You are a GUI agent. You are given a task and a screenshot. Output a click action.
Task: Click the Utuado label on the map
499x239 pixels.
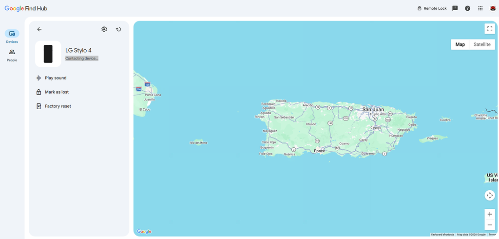coord(311,124)
